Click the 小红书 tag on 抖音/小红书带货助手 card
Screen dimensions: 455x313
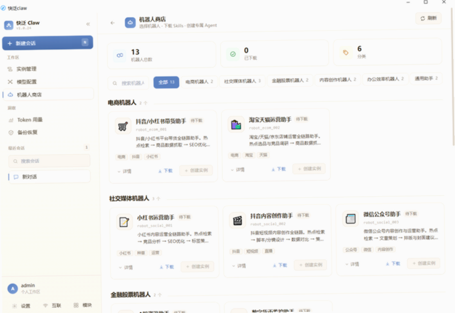click(x=153, y=157)
